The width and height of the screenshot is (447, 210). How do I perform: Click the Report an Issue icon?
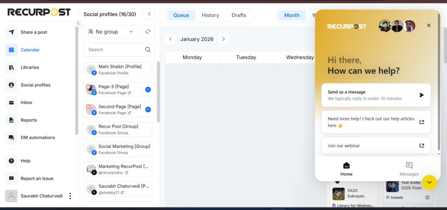pos(11,179)
